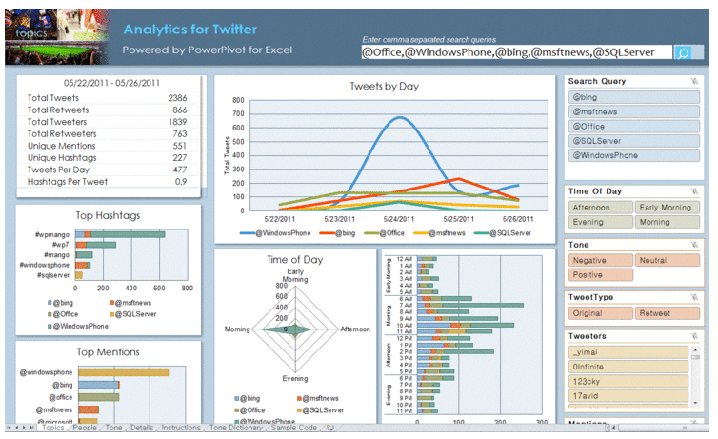Select the Total Retweets value 866
Viewport: 718px width, 439px height.
[x=179, y=110]
